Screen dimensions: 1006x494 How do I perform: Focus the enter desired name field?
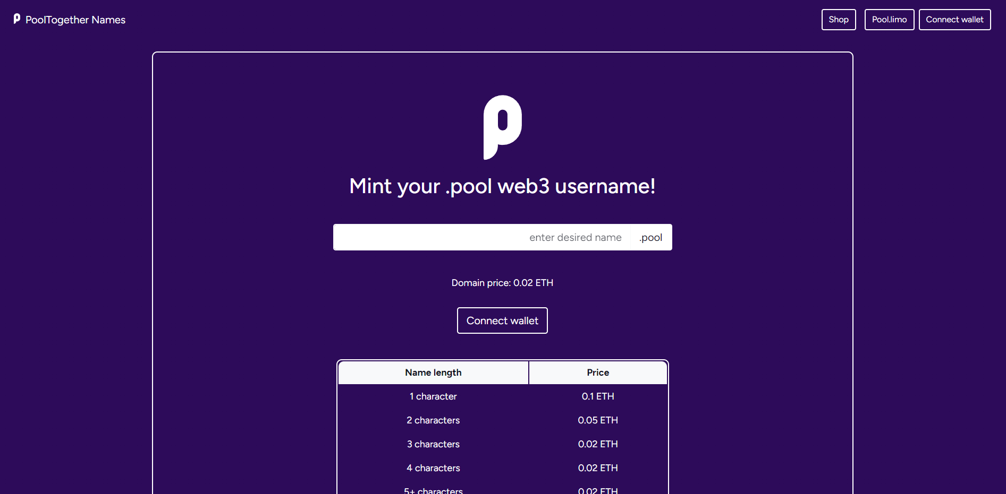481,237
